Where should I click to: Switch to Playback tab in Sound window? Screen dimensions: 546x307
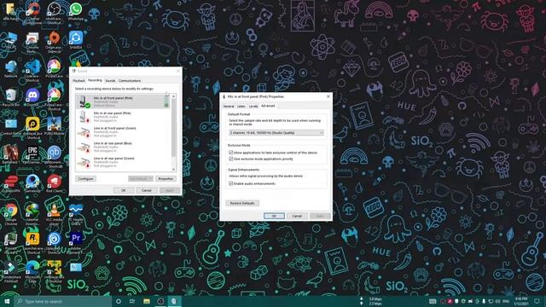[78, 81]
